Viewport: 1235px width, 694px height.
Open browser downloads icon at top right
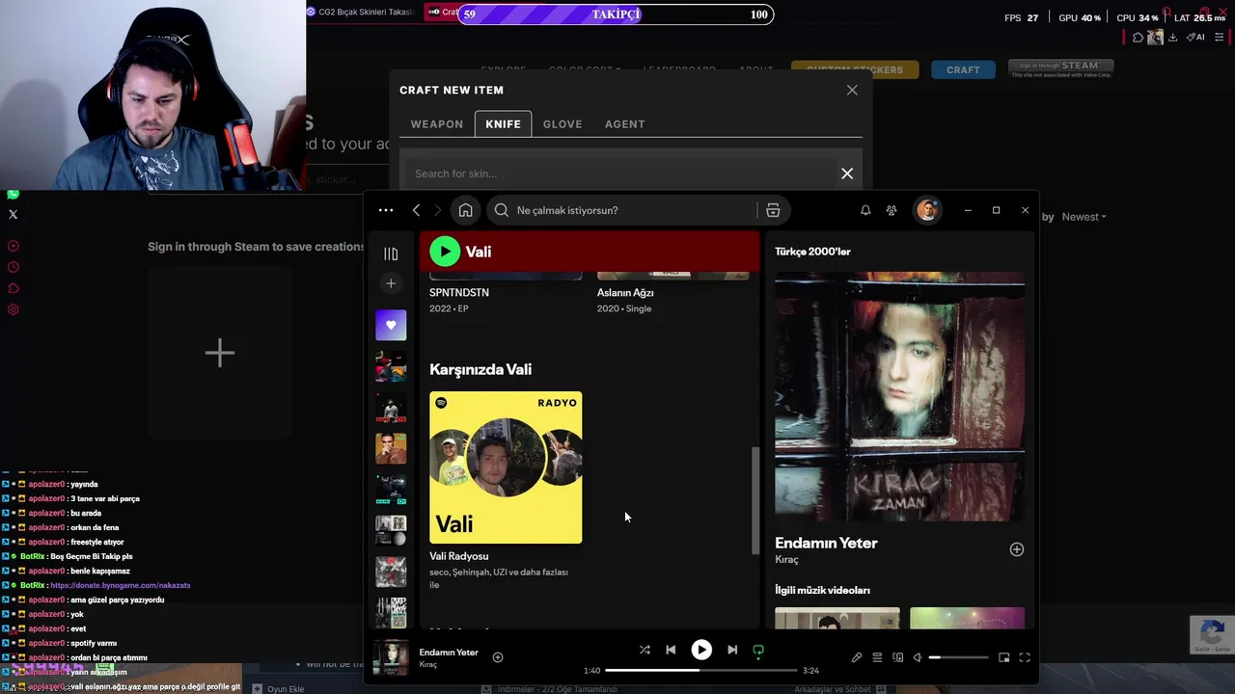(x=1172, y=38)
